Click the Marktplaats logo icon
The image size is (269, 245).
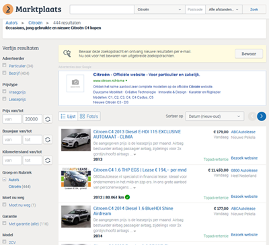(8, 9)
